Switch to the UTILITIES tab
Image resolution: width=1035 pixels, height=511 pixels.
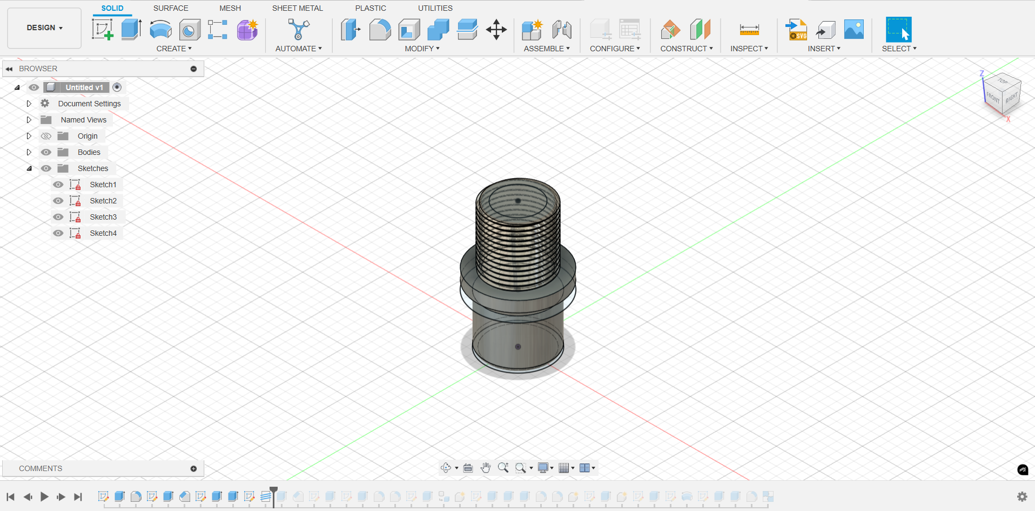coord(435,8)
